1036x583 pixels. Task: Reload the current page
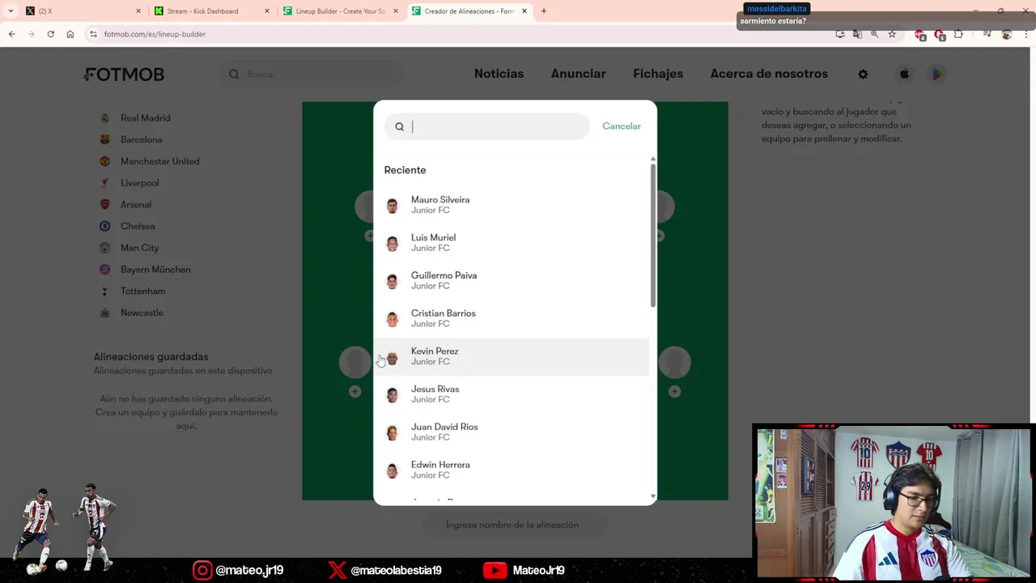50,34
